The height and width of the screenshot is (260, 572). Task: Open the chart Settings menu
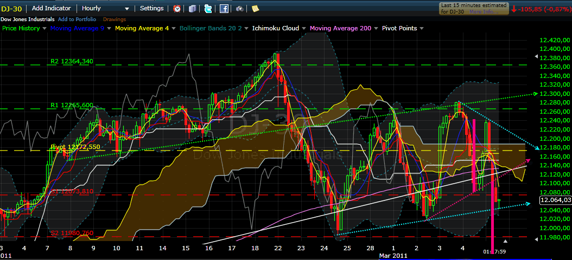152,8
